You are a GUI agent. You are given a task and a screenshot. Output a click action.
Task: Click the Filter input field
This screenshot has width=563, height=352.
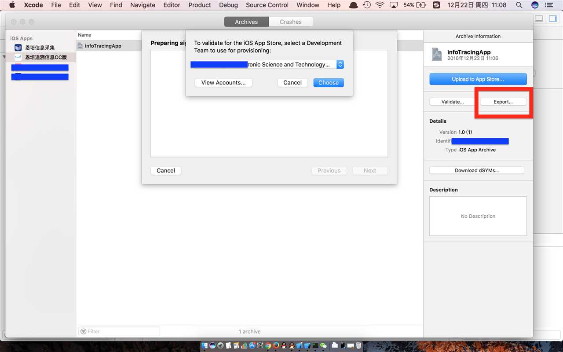[x=119, y=331]
